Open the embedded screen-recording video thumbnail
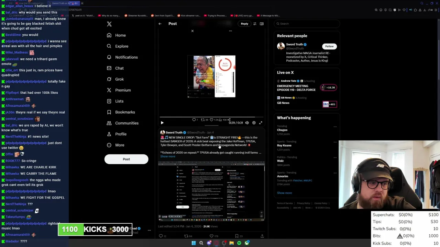This screenshot has width=440, height=247. 211,191
